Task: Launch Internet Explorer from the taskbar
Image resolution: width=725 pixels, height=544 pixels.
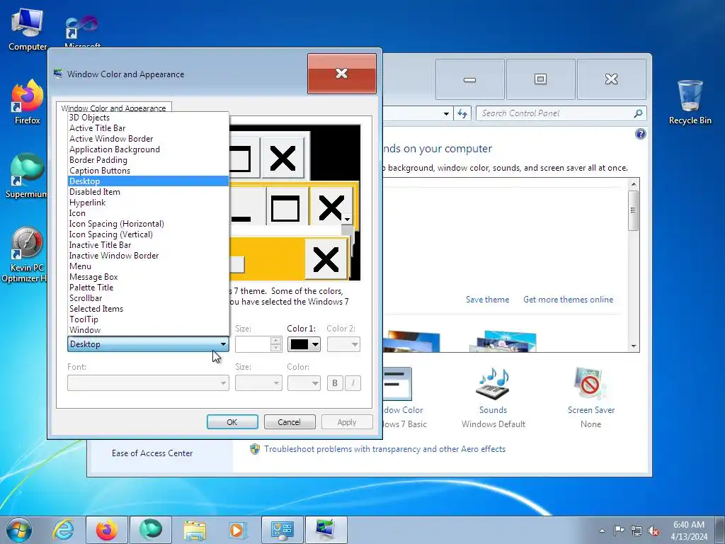Action: pyautogui.click(x=63, y=530)
